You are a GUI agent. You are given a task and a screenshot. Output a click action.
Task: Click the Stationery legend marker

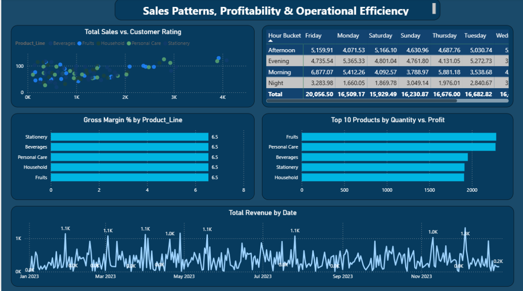tap(165, 44)
